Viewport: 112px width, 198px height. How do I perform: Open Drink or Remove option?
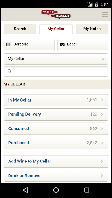[x=56, y=176]
